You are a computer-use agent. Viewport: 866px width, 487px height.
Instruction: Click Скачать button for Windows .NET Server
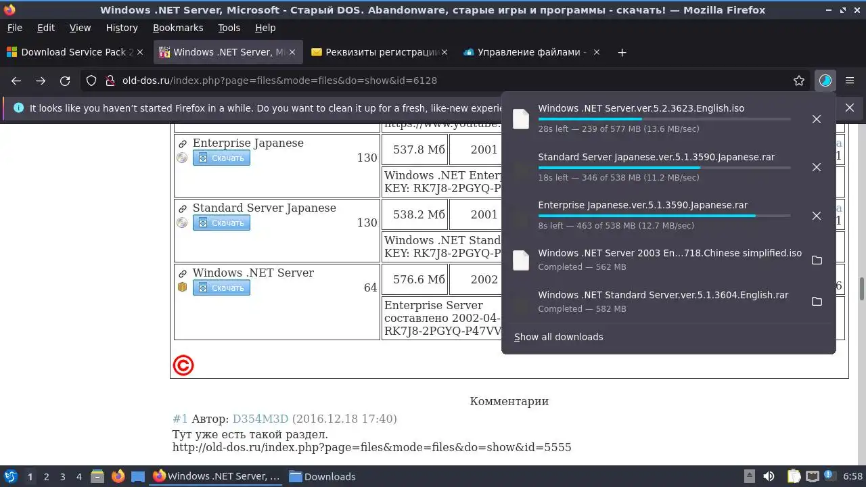click(x=221, y=287)
